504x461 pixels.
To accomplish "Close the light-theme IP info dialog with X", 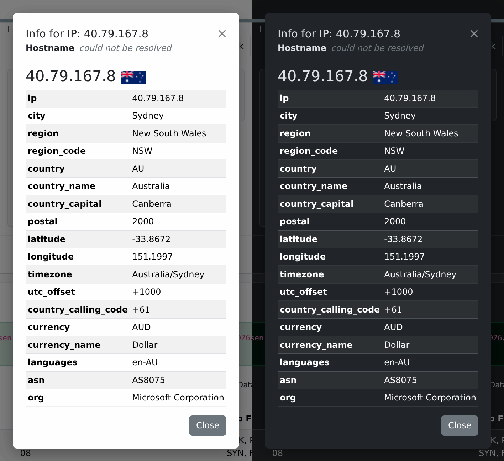I will click(222, 34).
